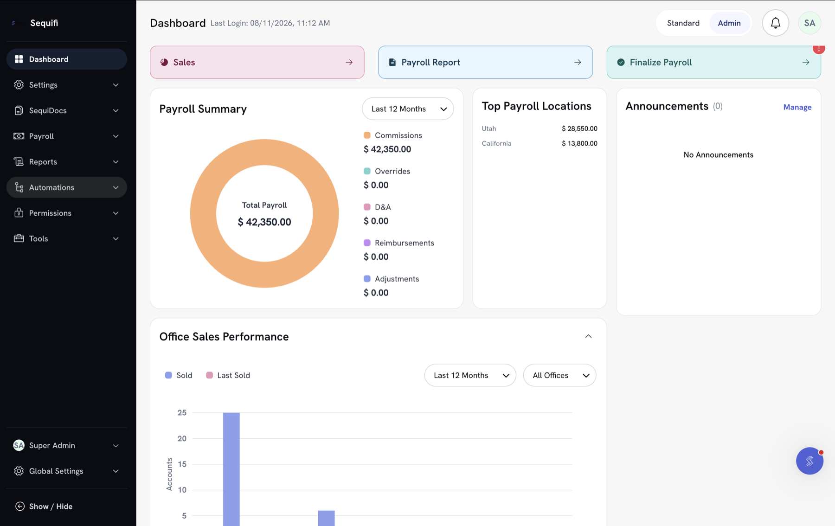The width and height of the screenshot is (835, 526).
Task: Click the Super Admin avatar icon in sidebar
Action: click(19, 445)
